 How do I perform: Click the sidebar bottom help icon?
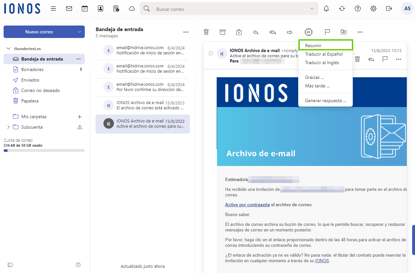pos(78,264)
